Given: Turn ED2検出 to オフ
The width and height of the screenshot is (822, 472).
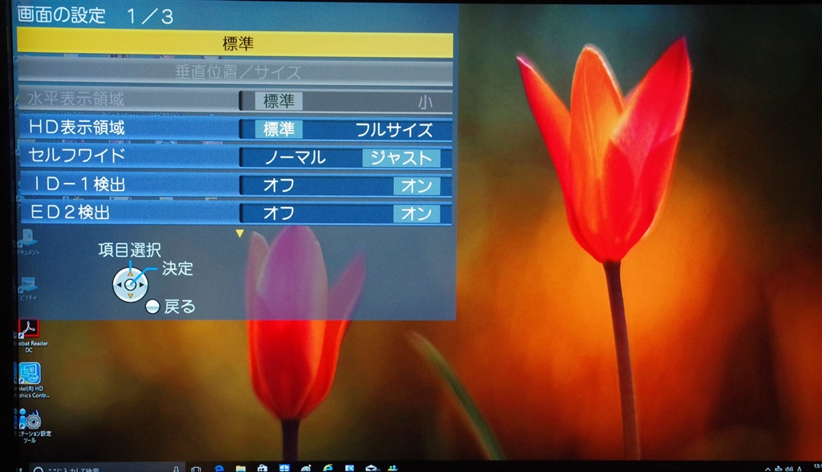Looking at the screenshot, I should 279,213.
